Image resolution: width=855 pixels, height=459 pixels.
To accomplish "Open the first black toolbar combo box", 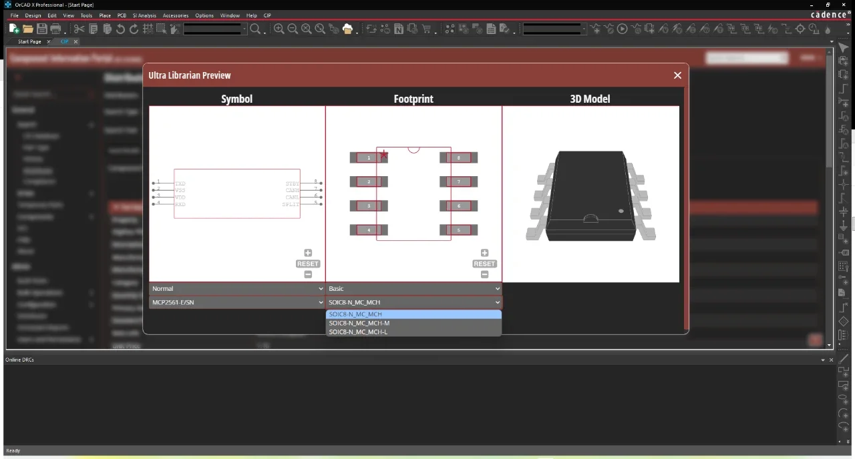I will point(215,29).
